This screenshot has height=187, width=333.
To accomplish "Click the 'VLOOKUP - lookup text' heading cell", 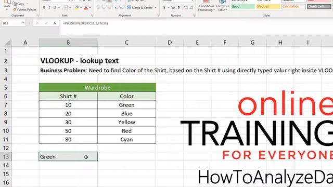I will tap(80, 61).
